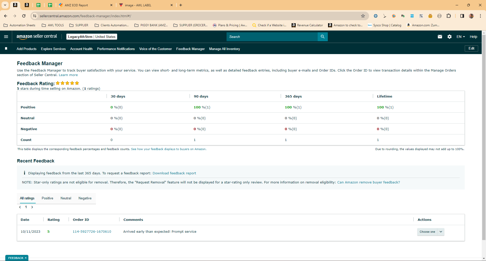This screenshot has width=486, height=261.
Task: Open Account Health in the nav bar
Action: (x=81, y=49)
